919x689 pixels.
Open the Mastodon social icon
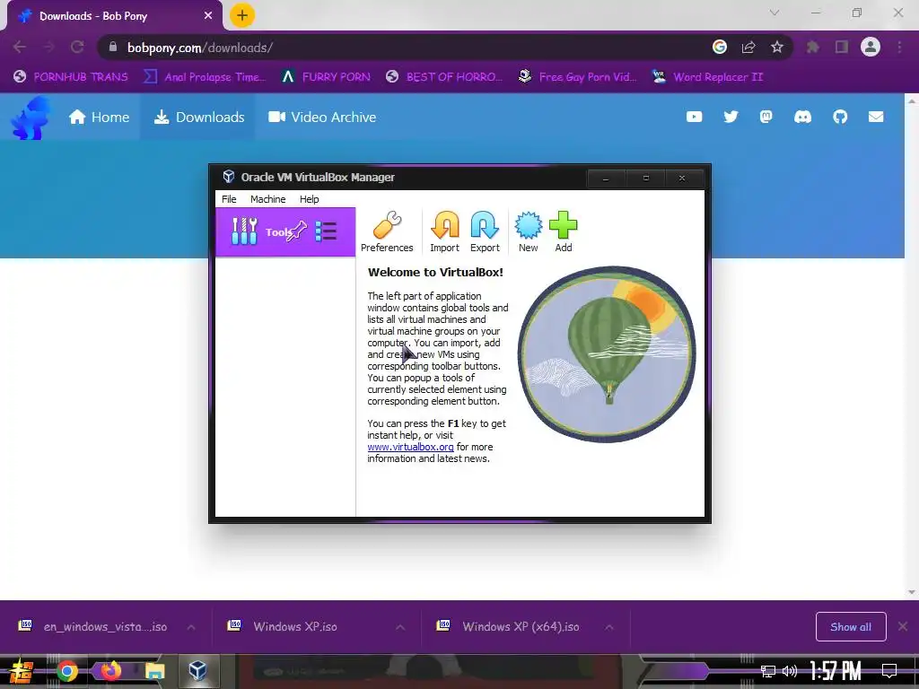coord(766,118)
